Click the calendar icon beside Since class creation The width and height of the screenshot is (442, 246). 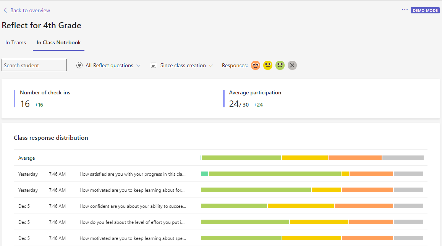pyautogui.click(x=154, y=65)
